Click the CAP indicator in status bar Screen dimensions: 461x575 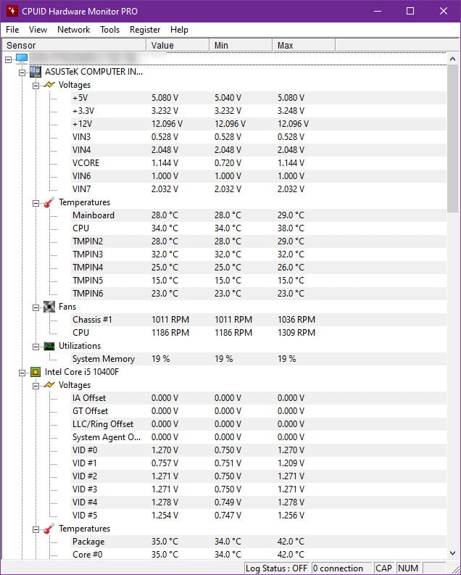pos(383,568)
